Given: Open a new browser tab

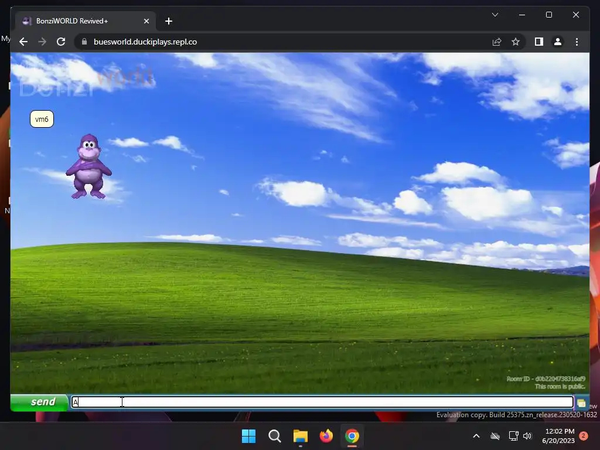Looking at the screenshot, I should (x=169, y=21).
